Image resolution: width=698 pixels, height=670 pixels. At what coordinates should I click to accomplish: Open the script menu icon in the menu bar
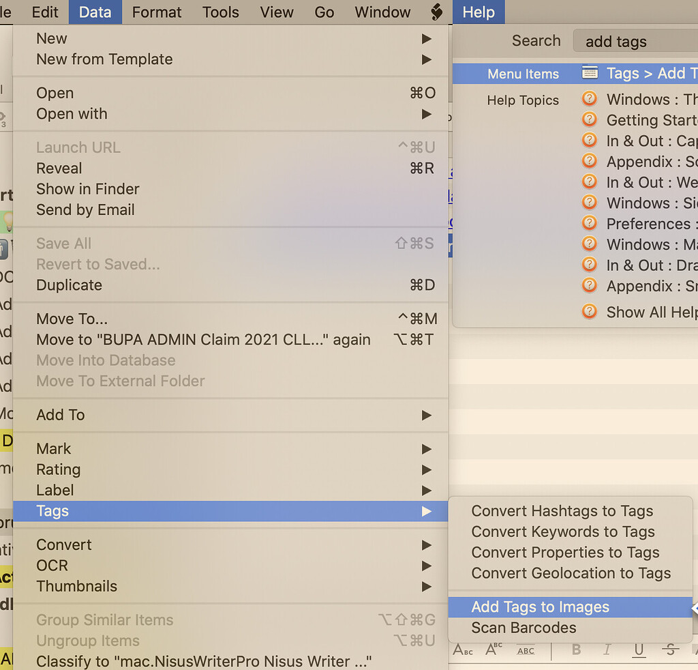coord(436,12)
